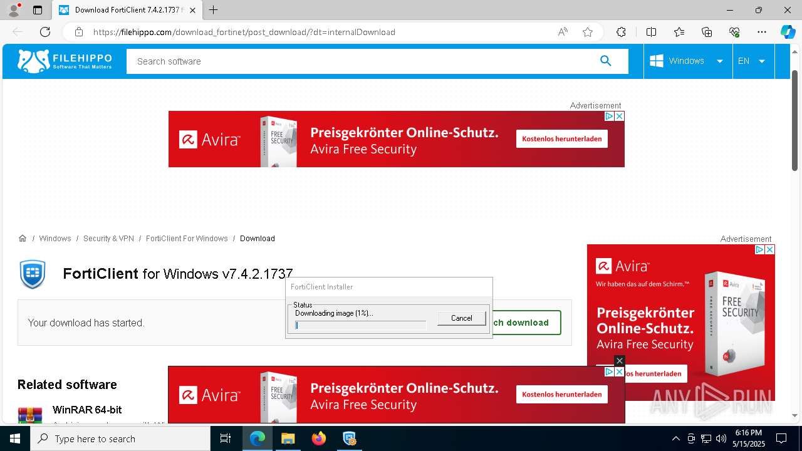
Task: Click the installer download progress bar
Action: pos(360,325)
